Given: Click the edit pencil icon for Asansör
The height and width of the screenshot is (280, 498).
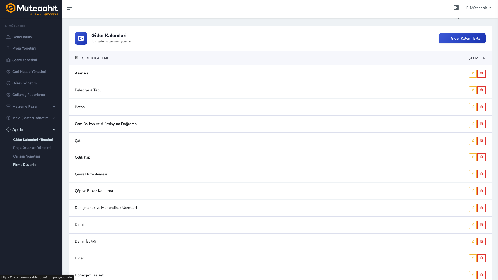Looking at the screenshot, I should click(473, 73).
